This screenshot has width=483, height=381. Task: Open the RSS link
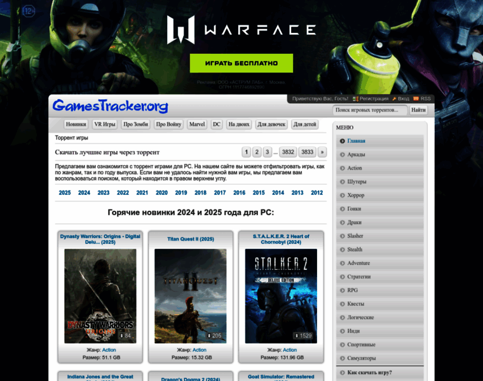[x=426, y=99]
